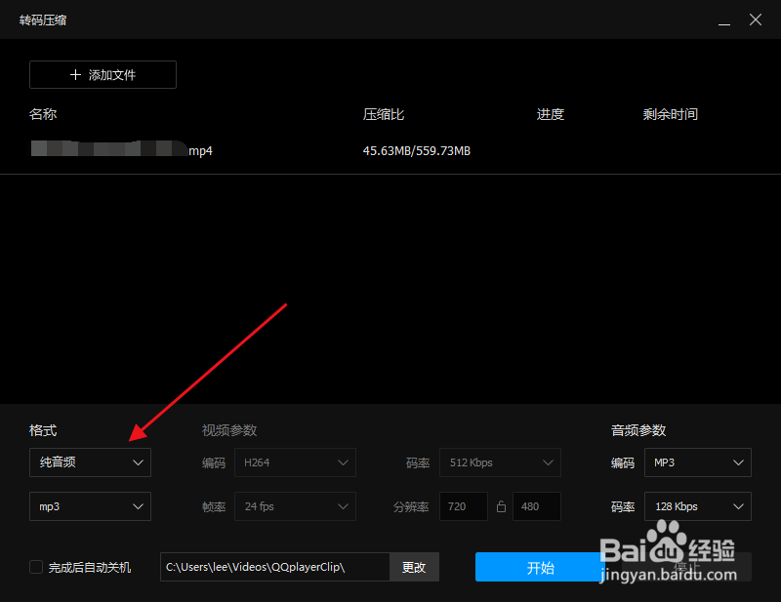781x602 pixels.
Task: Open the mp3 file type dropdown
Action: [90, 506]
